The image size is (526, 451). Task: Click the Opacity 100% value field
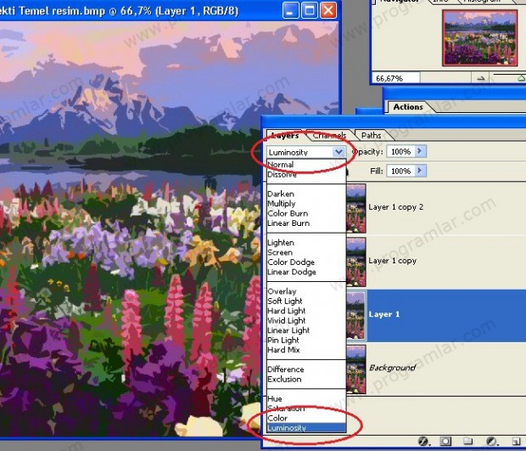tap(401, 151)
